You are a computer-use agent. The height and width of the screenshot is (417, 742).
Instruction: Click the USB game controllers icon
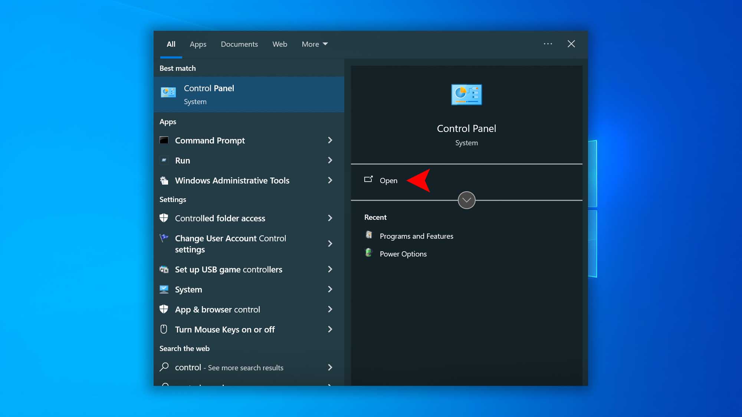(164, 269)
